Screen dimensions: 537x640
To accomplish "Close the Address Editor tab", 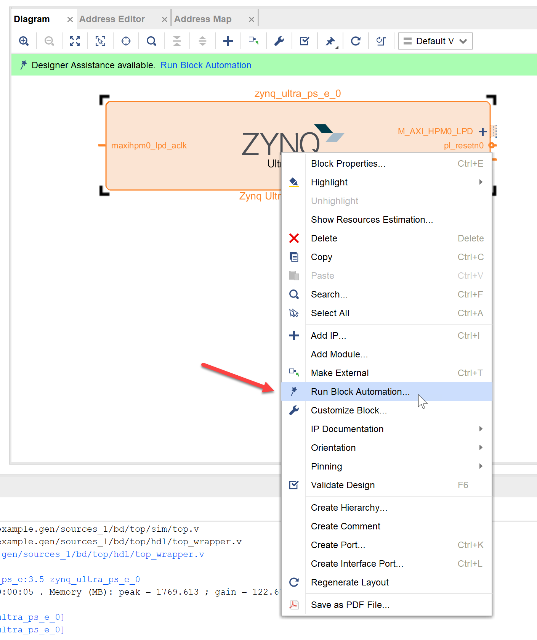I will pos(164,19).
